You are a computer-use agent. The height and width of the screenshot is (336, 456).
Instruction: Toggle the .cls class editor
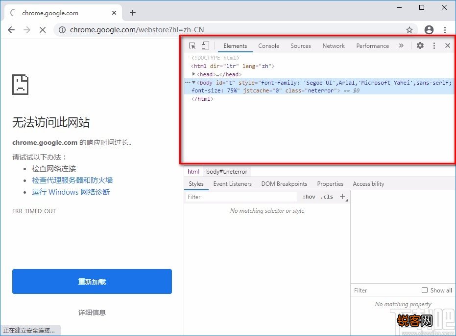pyautogui.click(x=327, y=197)
